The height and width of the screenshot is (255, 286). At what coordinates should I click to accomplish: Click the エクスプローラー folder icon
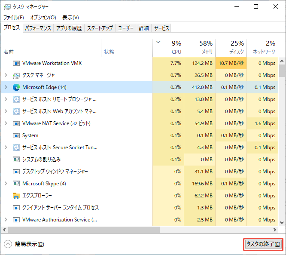pyautogui.click(x=16, y=196)
